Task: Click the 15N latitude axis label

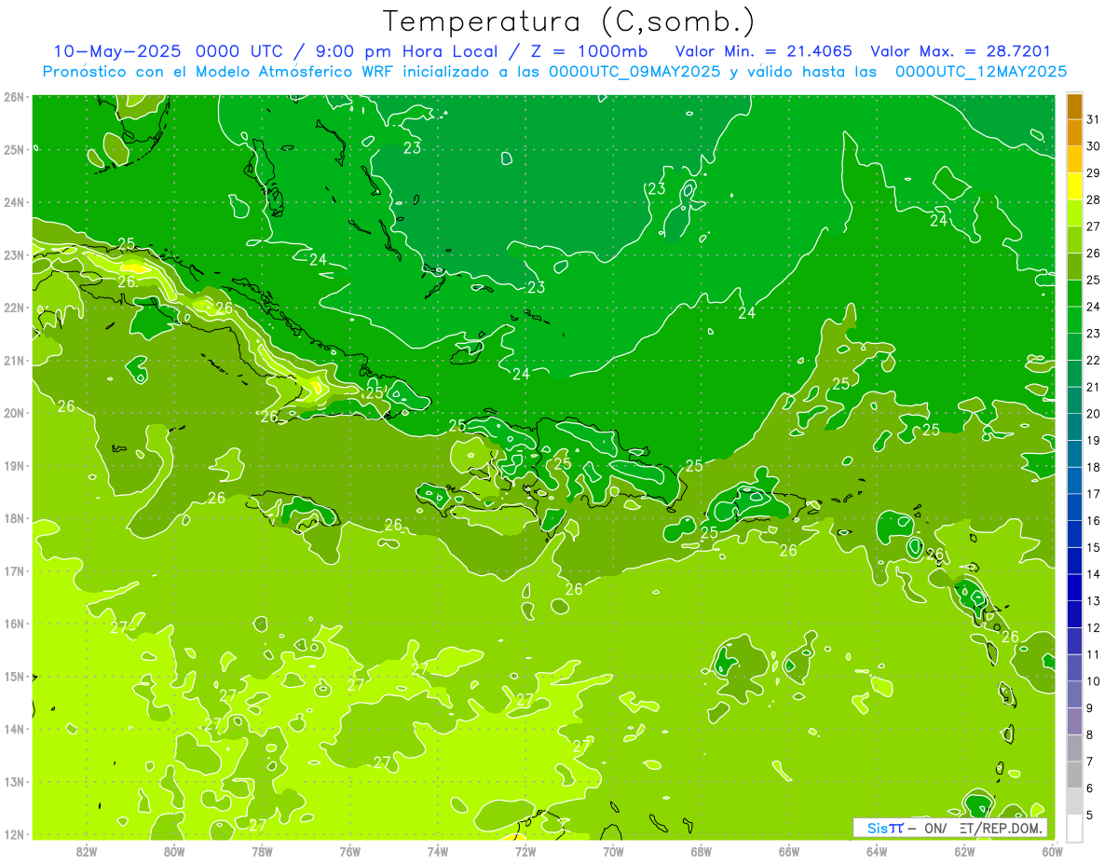Action: click(14, 676)
